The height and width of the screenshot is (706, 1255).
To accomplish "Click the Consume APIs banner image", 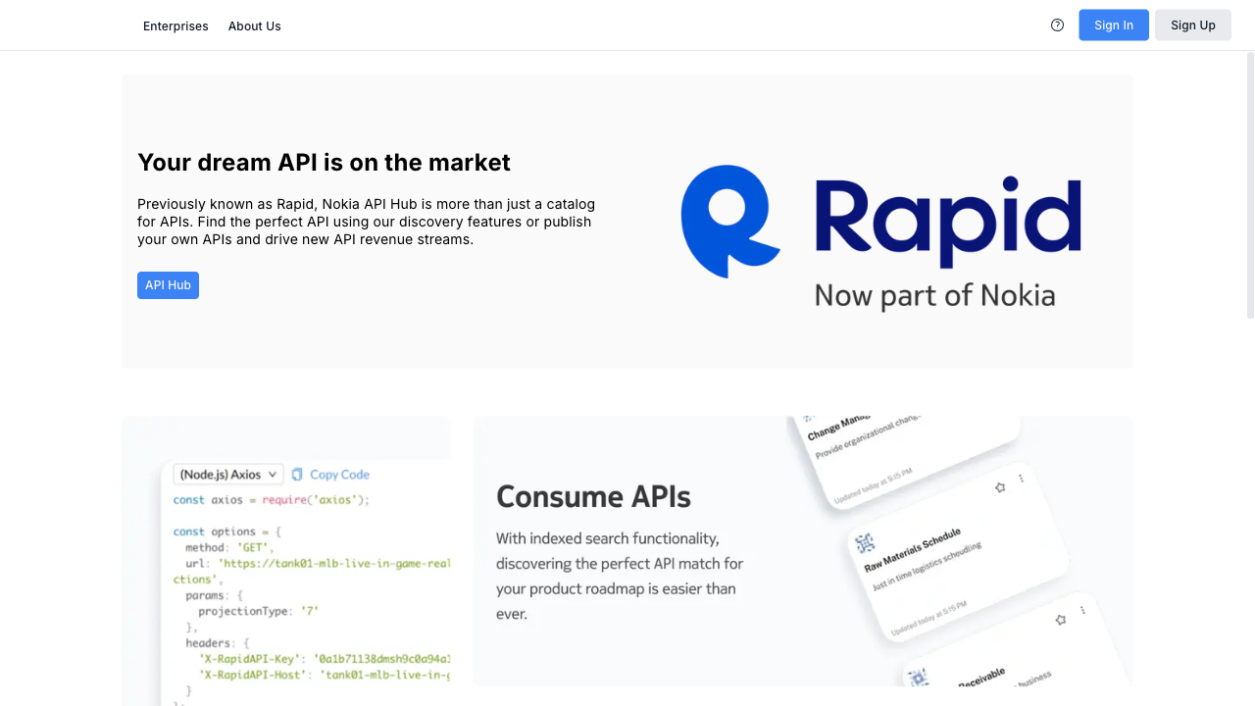I will [x=803, y=551].
